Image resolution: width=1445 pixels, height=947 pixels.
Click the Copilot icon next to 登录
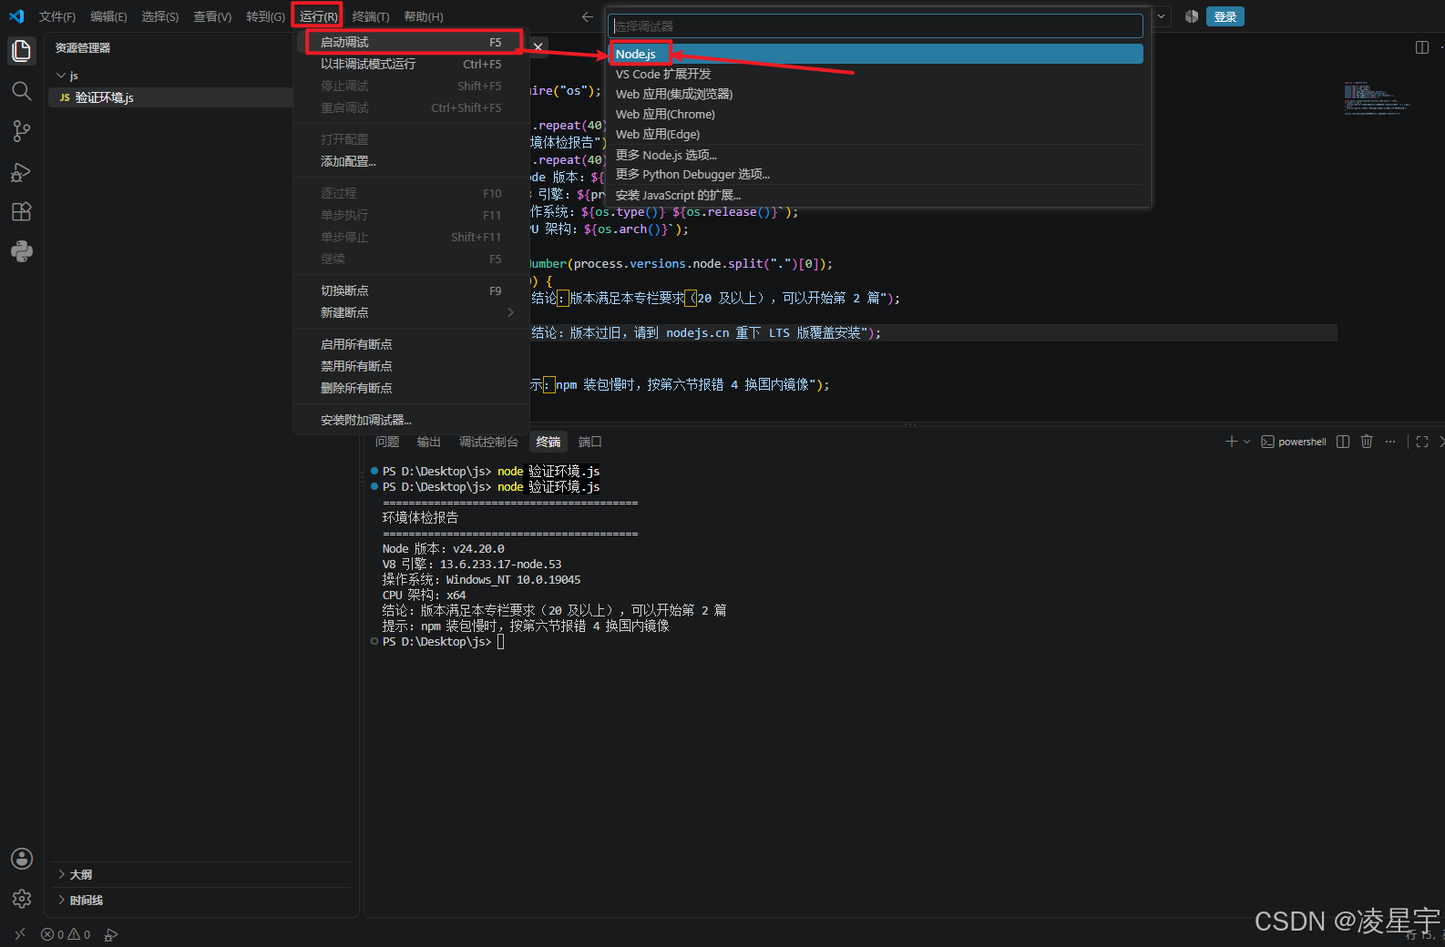click(x=1191, y=16)
